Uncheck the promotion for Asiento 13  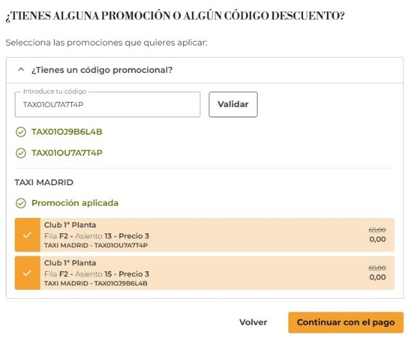pyautogui.click(x=27, y=235)
